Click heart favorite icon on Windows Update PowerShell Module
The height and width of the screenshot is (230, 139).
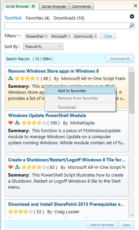(10, 122)
